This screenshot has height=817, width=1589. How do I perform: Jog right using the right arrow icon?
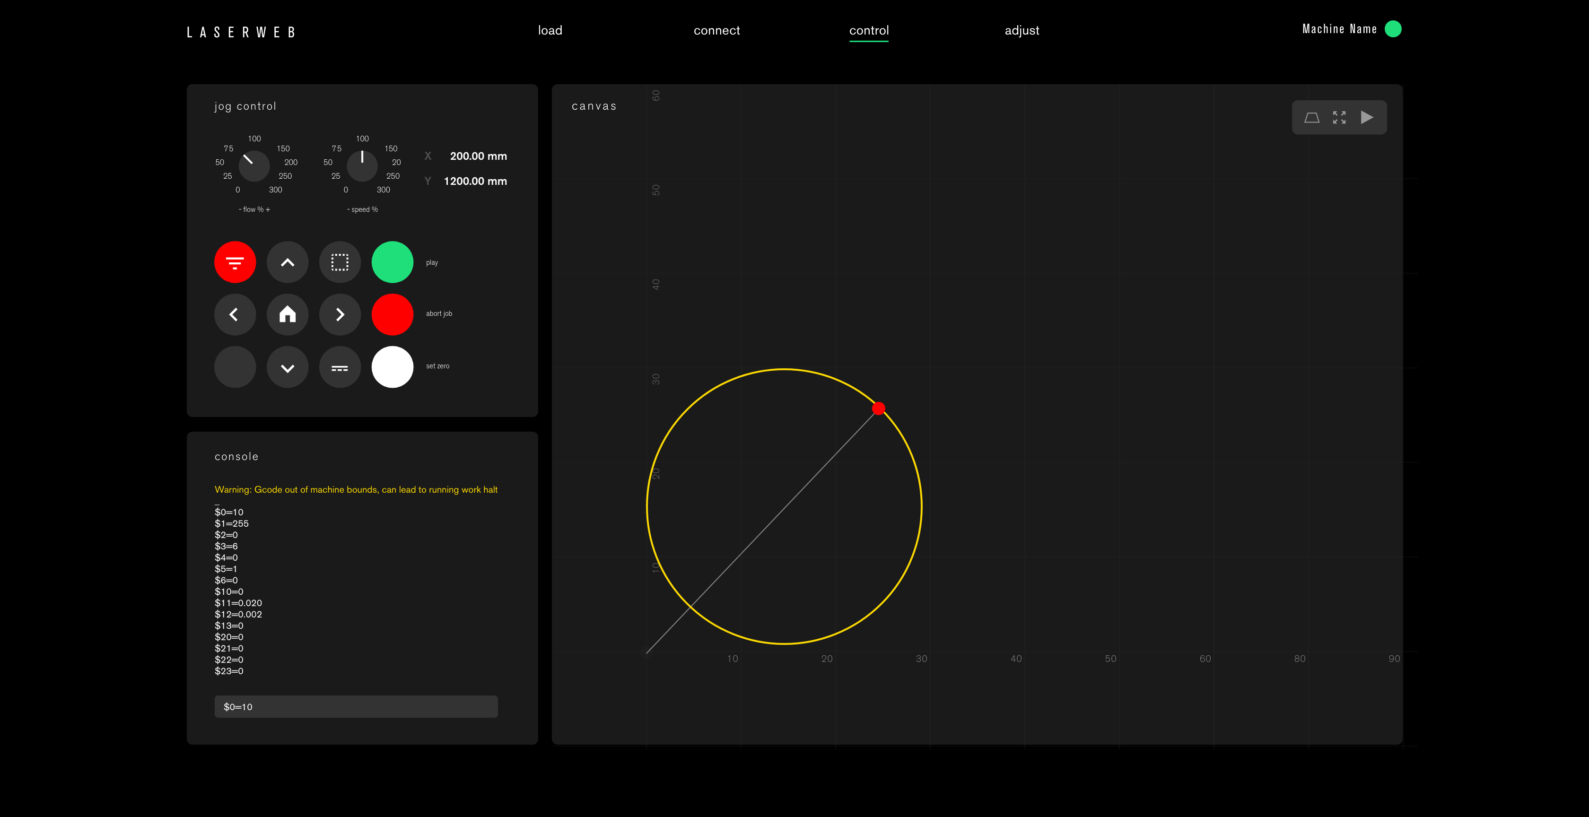coord(339,314)
